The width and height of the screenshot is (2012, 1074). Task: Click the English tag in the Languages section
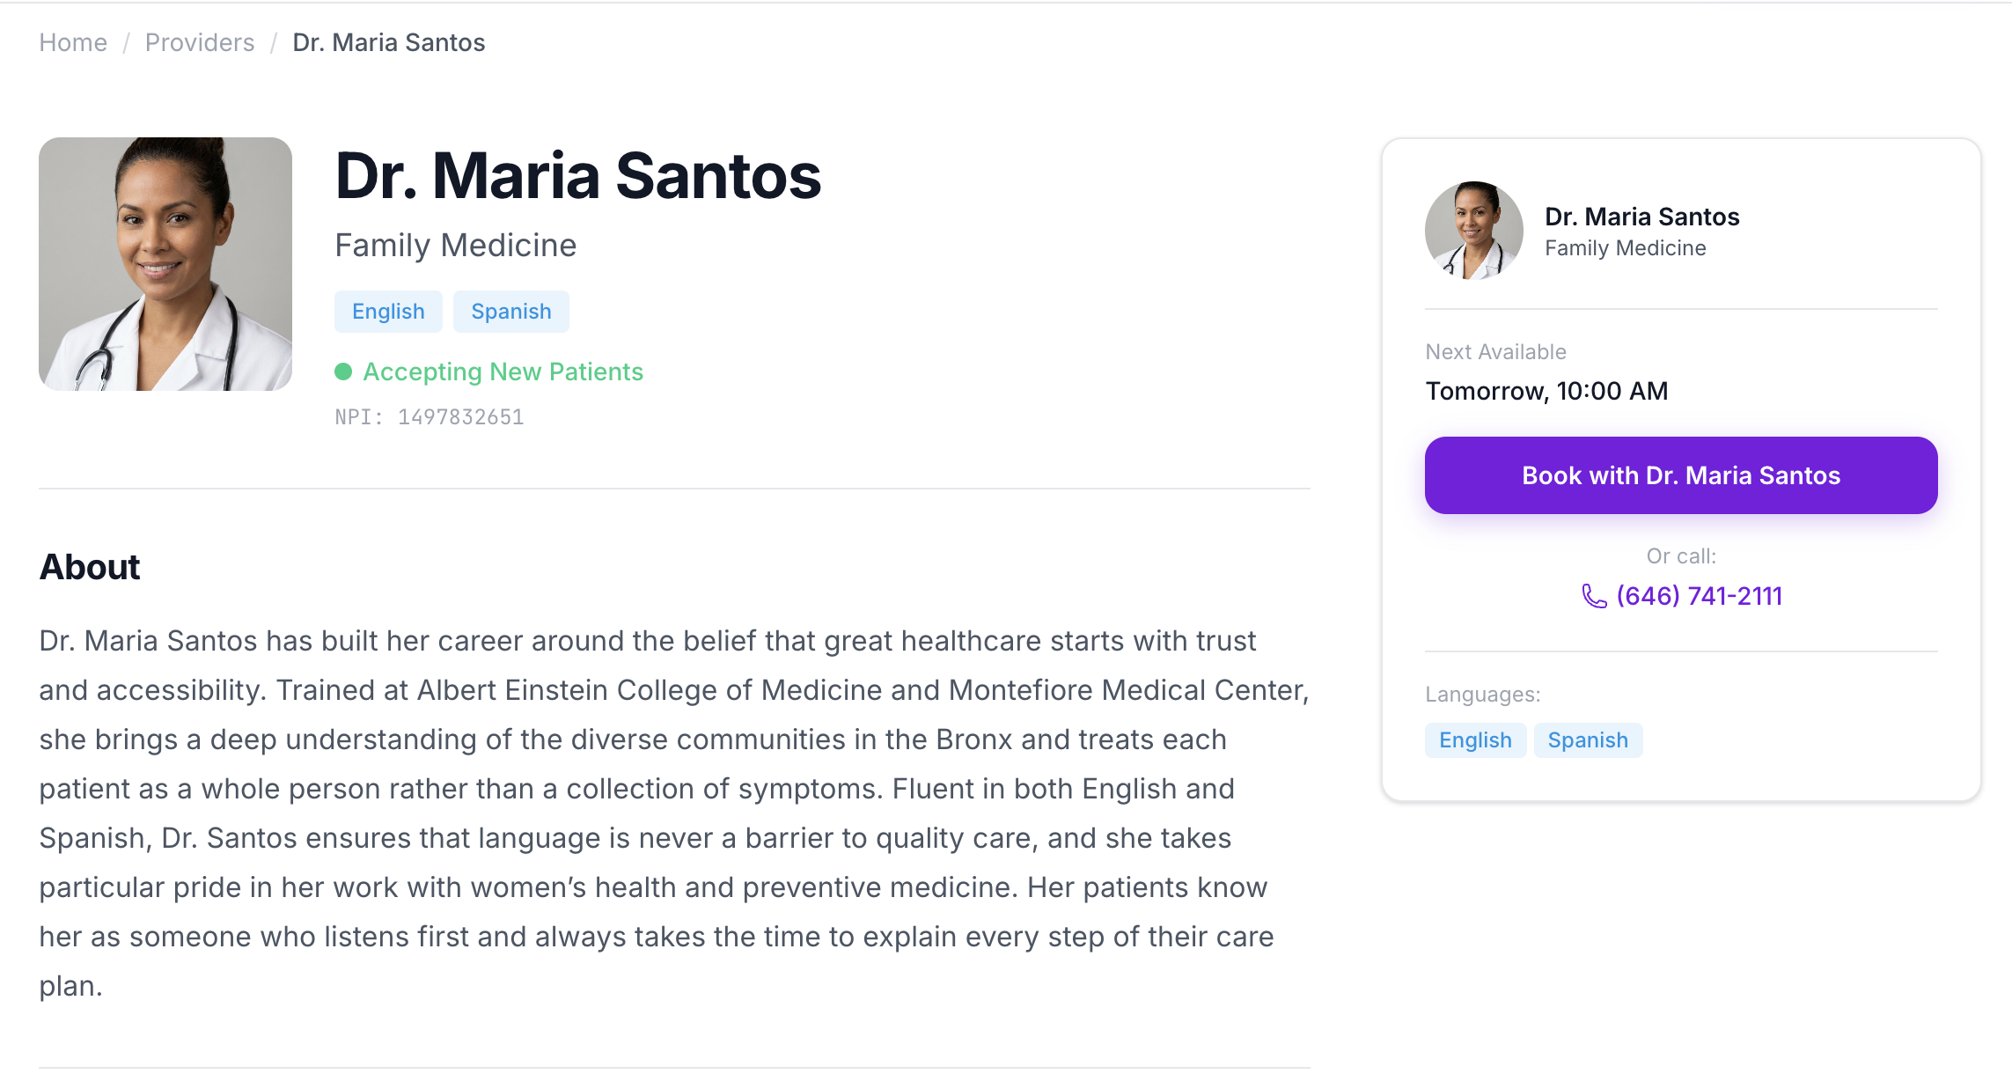[x=1475, y=740]
